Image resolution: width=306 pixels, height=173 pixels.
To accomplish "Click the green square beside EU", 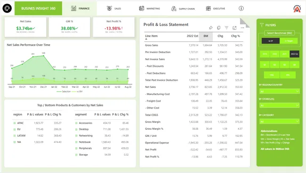I will 15,129.
